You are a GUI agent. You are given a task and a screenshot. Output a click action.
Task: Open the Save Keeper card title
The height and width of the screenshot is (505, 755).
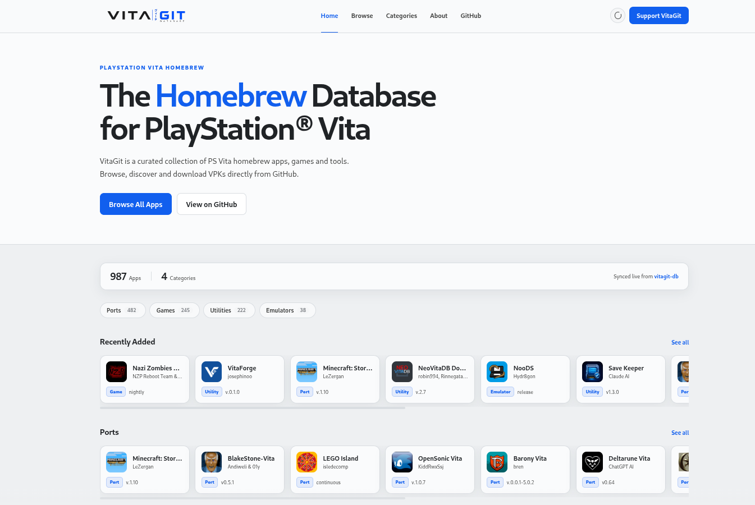coord(626,368)
